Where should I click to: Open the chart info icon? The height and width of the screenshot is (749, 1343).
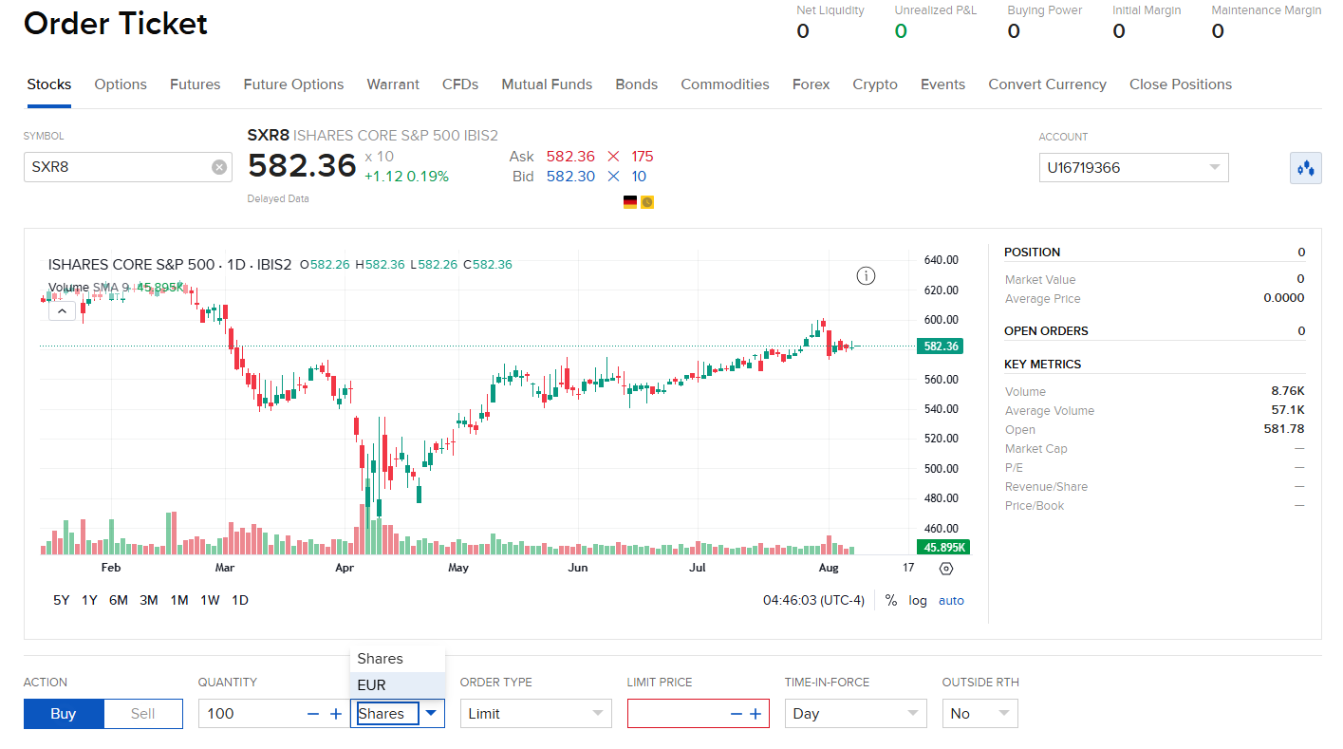click(866, 276)
